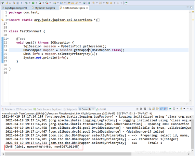Image resolution: width=195 pixels, height=156 pixels.
Task: Maximize the Console view
Action: coord(191,109)
